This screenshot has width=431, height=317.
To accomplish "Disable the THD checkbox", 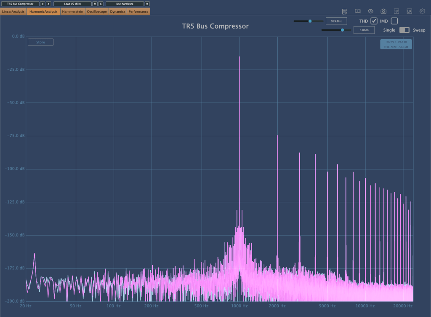I will coord(374,21).
